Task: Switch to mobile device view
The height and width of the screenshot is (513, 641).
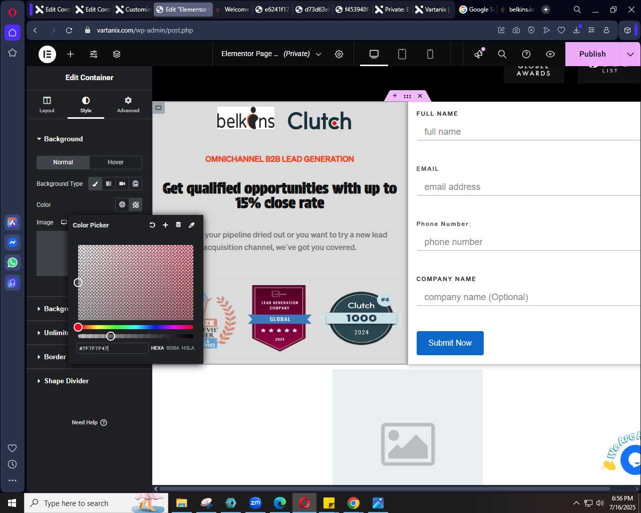Action: click(430, 54)
